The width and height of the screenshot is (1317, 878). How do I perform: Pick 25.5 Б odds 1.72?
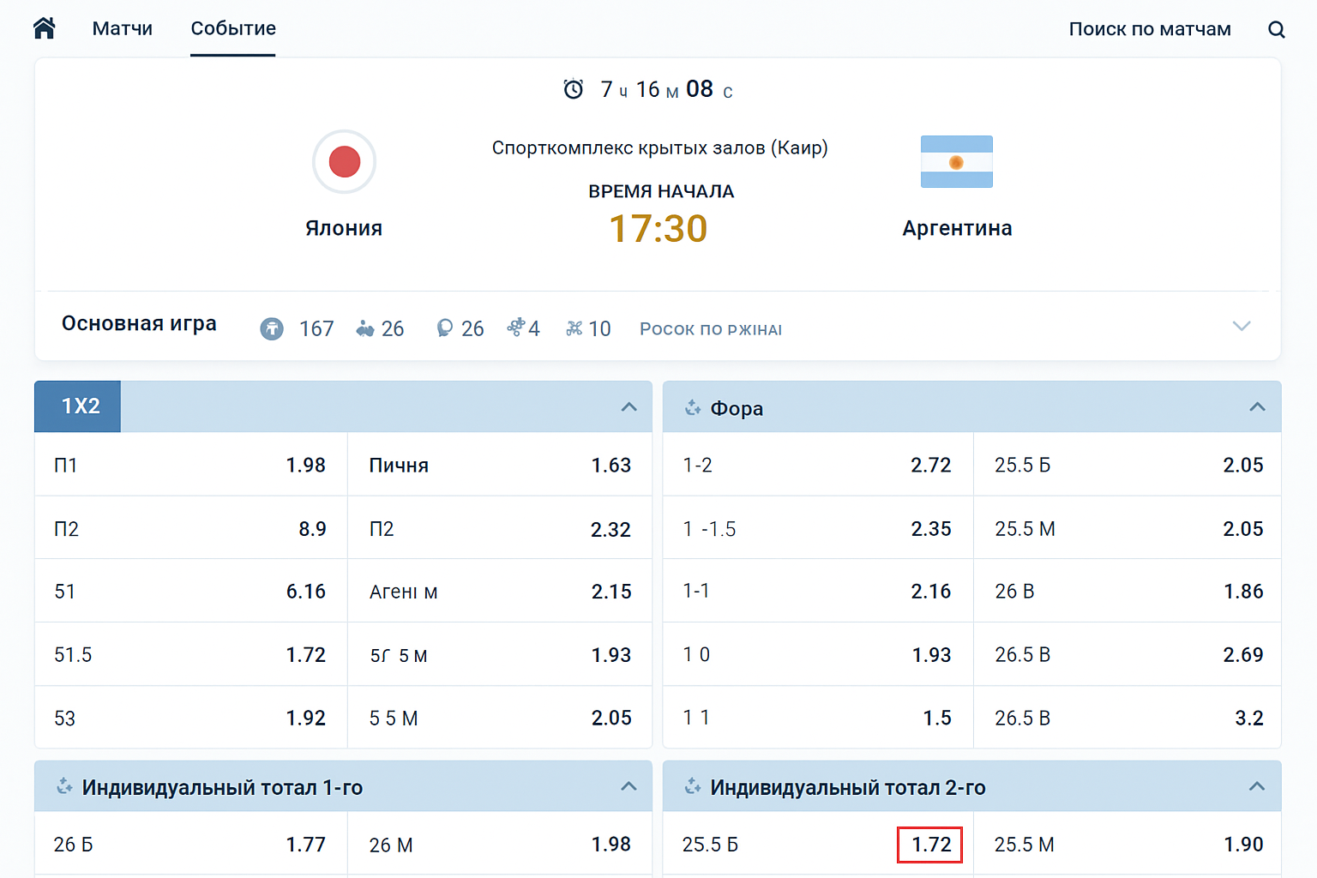pyautogui.click(x=929, y=845)
